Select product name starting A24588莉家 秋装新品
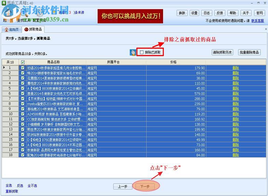The height and width of the screenshot is (196, 268). tap(56, 114)
